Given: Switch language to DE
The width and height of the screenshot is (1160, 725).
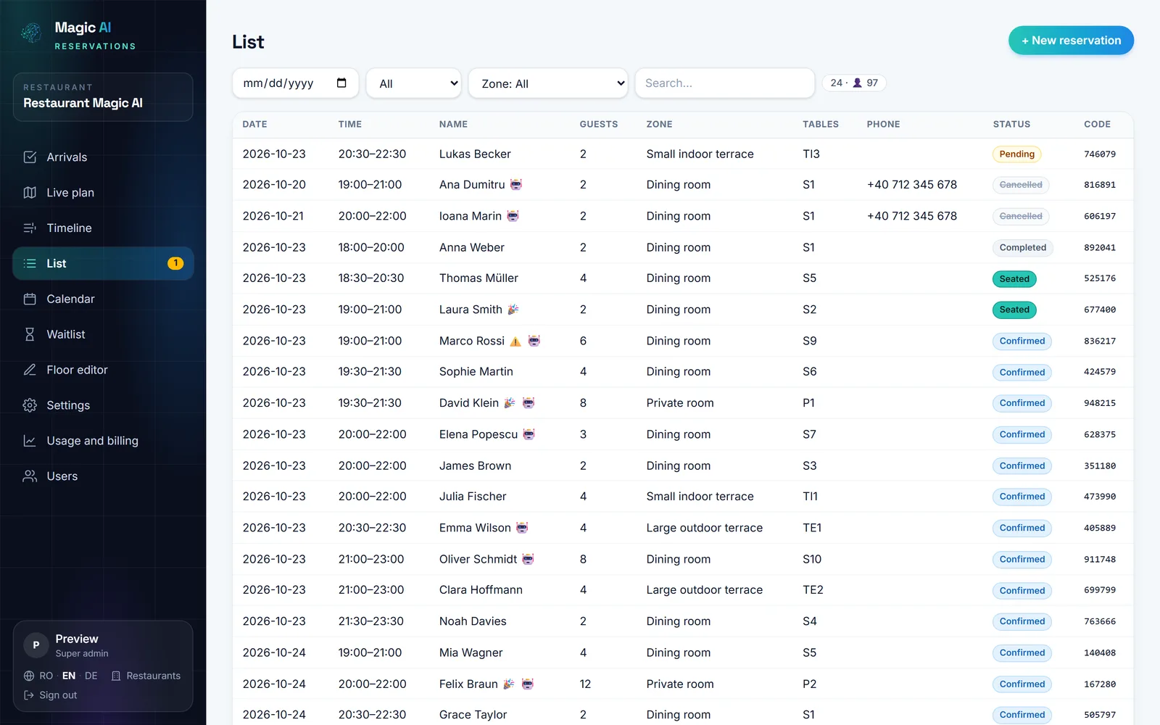Looking at the screenshot, I should coord(91,676).
